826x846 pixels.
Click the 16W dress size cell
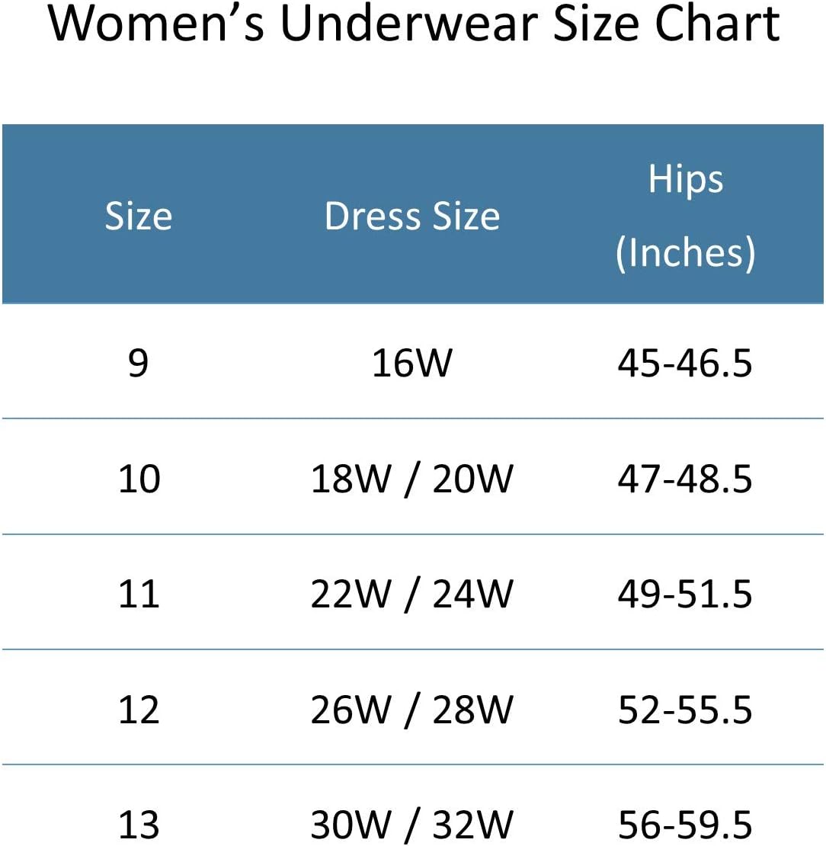point(412,364)
